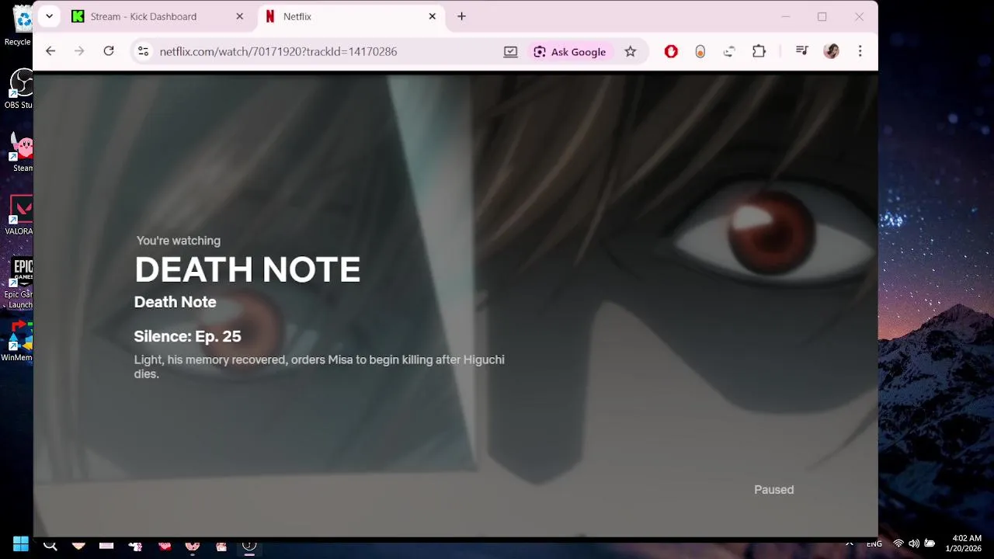Viewport: 994px width, 559px height.
Task: Bookmark this page with the star icon
Action: click(x=631, y=51)
